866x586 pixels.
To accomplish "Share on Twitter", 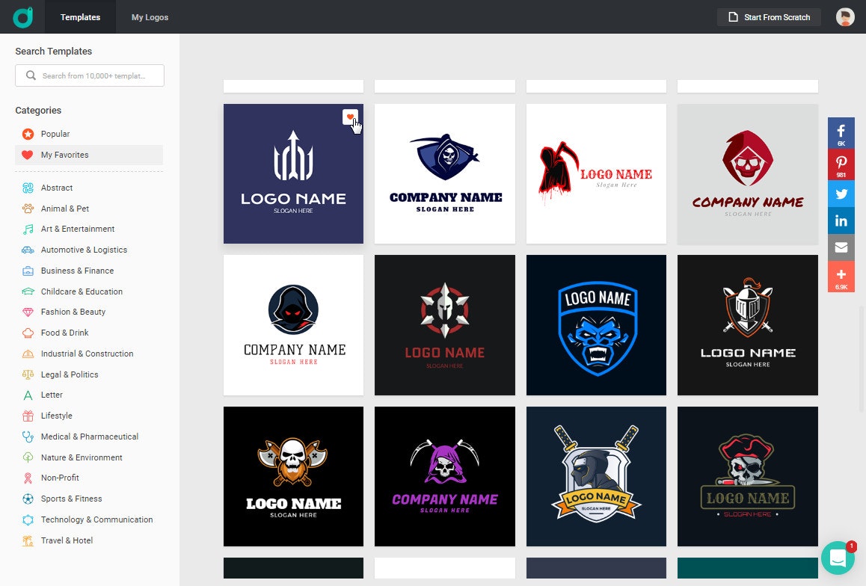I will (x=841, y=194).
